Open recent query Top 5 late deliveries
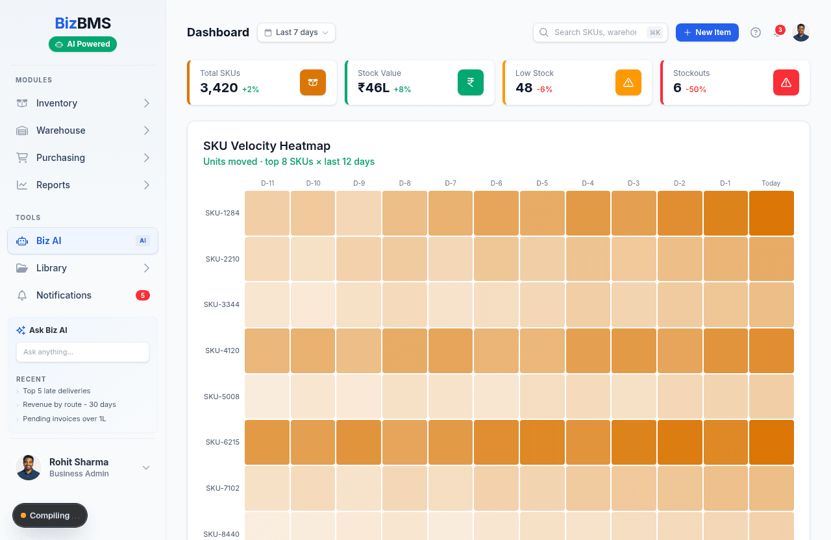This screenshot has height=540, width=831. [x=56, y=391]
